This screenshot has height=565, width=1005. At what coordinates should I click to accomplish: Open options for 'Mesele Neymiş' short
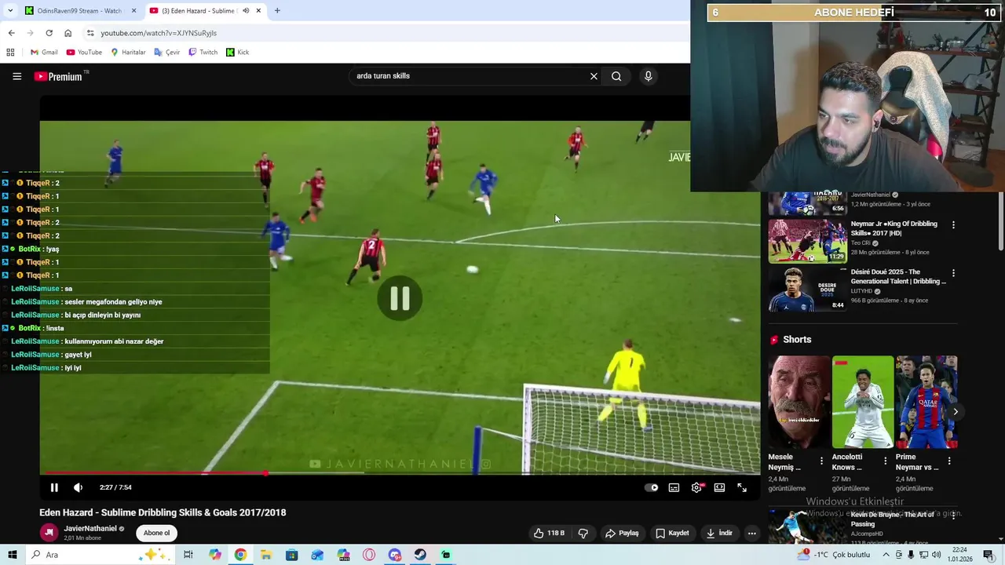pyautogui.click(x=822, y=461)
